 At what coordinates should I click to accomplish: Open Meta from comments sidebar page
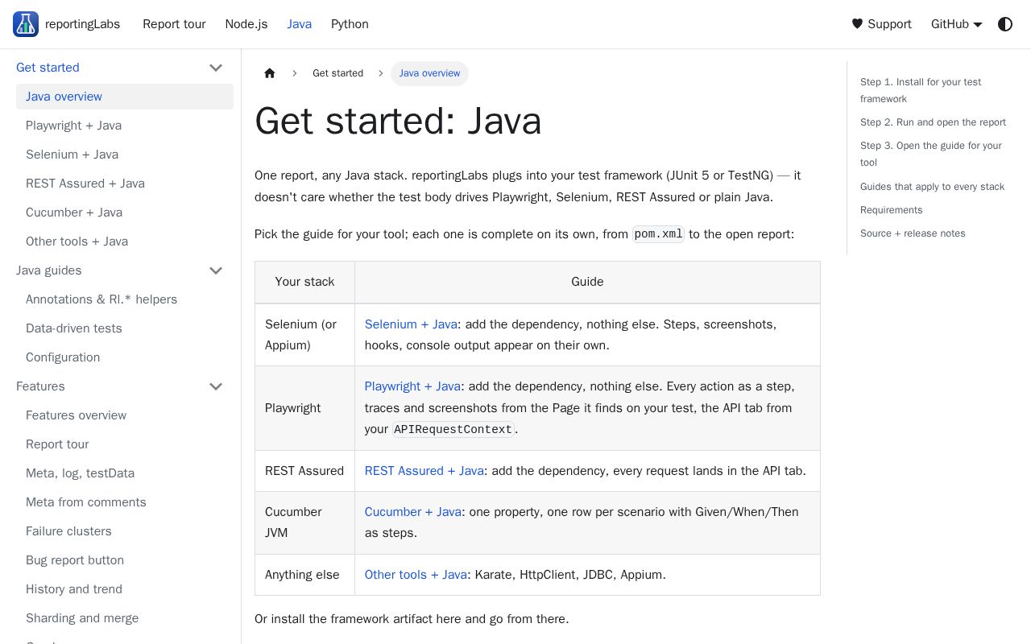pyautogui.click(x=125, y=502)
